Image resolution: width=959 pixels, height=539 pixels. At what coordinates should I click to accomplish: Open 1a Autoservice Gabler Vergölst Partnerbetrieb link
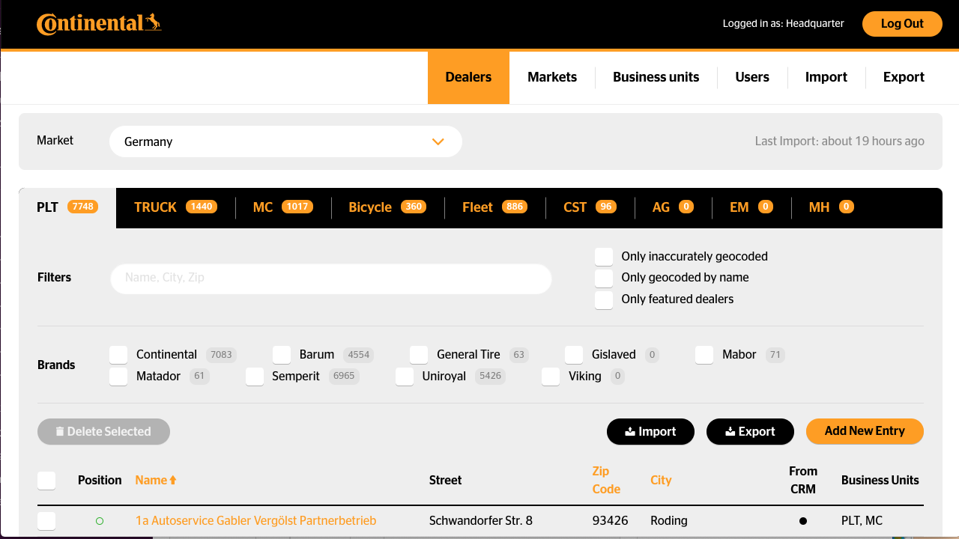pyautogui.click(x=255, y=521)
